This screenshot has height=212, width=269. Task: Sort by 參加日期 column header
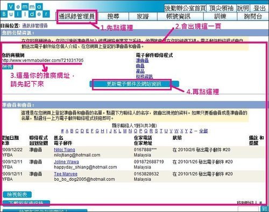click(x=10, y=138)
